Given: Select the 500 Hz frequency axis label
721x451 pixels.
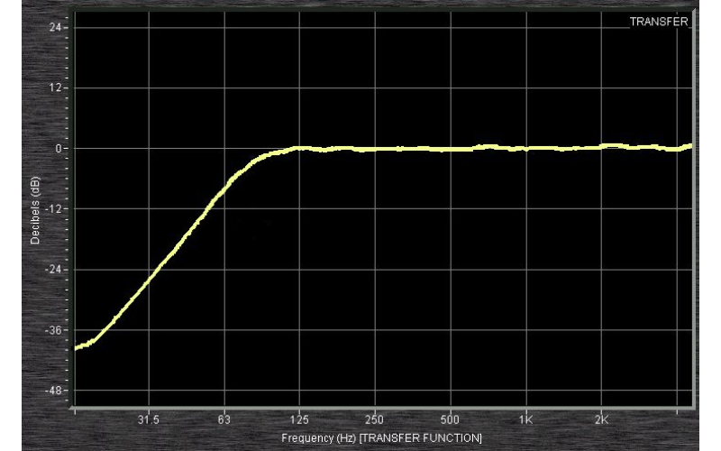Looking at the screenshot, I should tap(451, 420).
